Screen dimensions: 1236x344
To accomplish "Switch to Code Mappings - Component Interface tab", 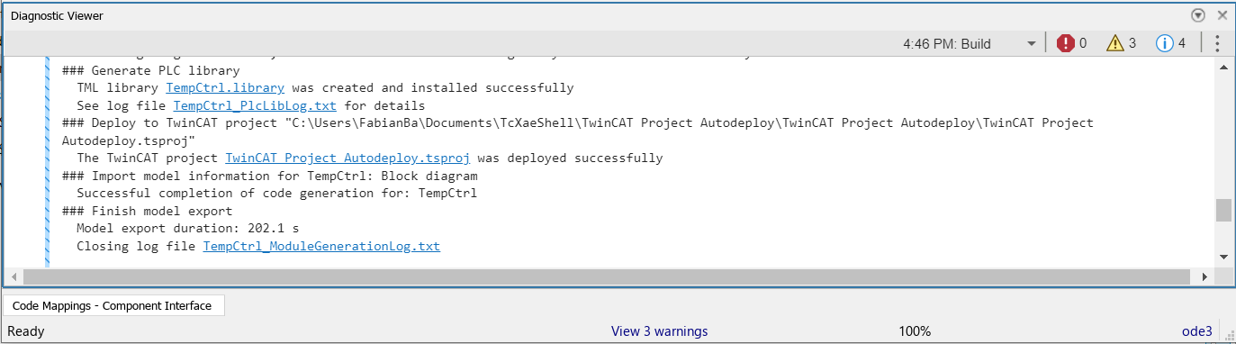I will [x=113, y=306].
